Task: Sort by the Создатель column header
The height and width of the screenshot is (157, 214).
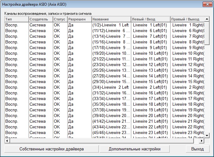Action: tap(41, 19)
